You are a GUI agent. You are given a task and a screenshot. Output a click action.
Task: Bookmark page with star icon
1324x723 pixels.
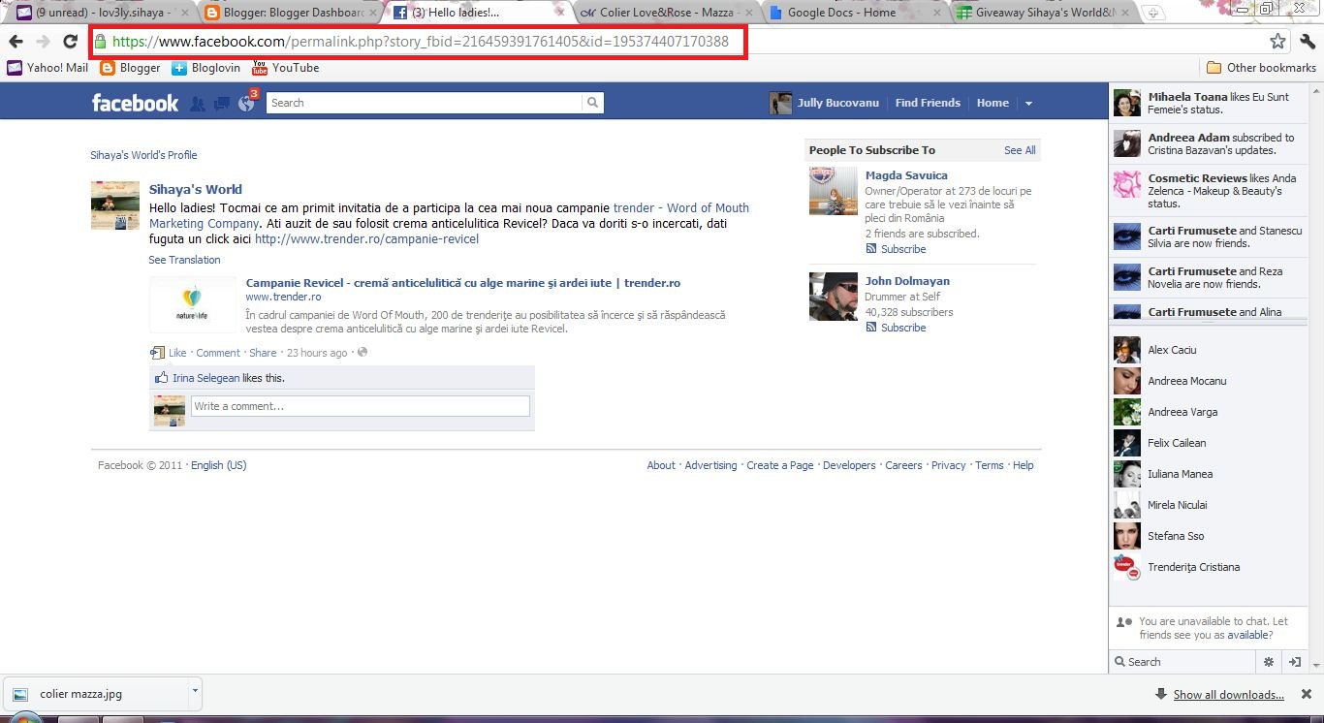(1277, 42)
